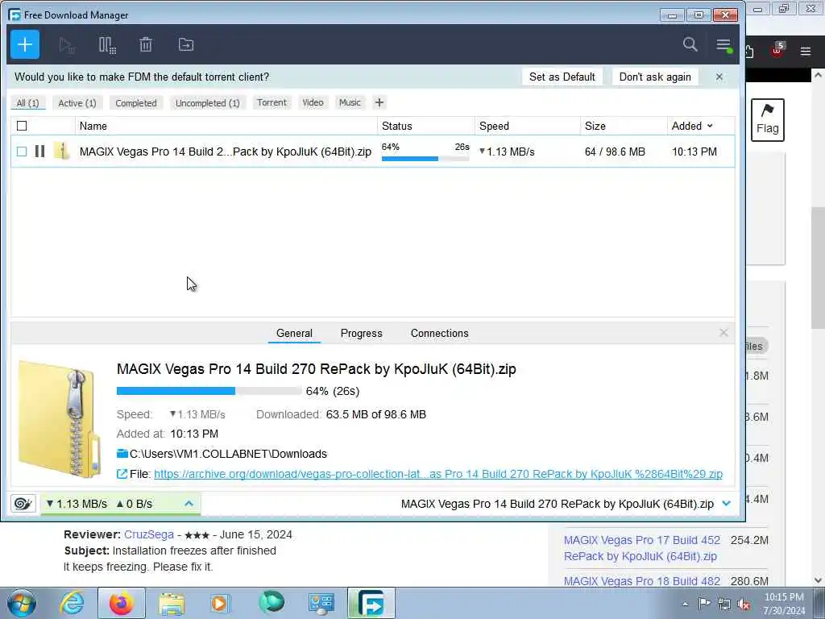The width and height of the screenshot is (825, 619).
Task: Open CruzSega reviewer profile link
Action: tap(149, 534)
